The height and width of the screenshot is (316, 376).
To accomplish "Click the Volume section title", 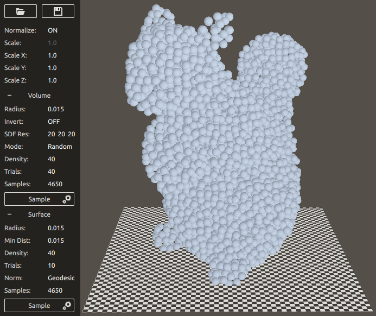I will (x=39, y=96).
